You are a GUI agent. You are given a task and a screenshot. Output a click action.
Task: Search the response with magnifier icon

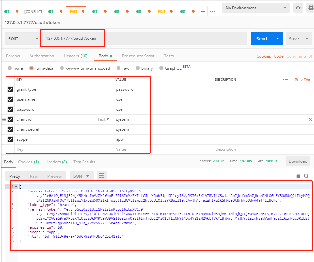pos(306,176)
